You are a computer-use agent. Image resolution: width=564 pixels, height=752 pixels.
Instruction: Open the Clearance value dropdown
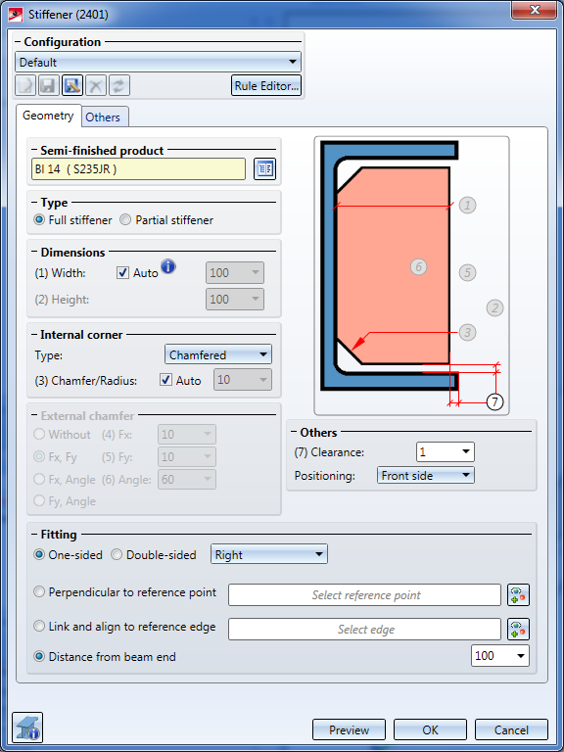[x=446, y=451]
